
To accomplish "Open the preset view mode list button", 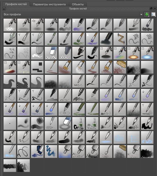I will [153, 14].
